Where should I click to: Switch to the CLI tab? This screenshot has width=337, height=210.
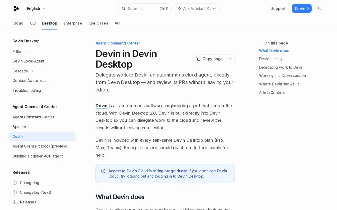33,23
